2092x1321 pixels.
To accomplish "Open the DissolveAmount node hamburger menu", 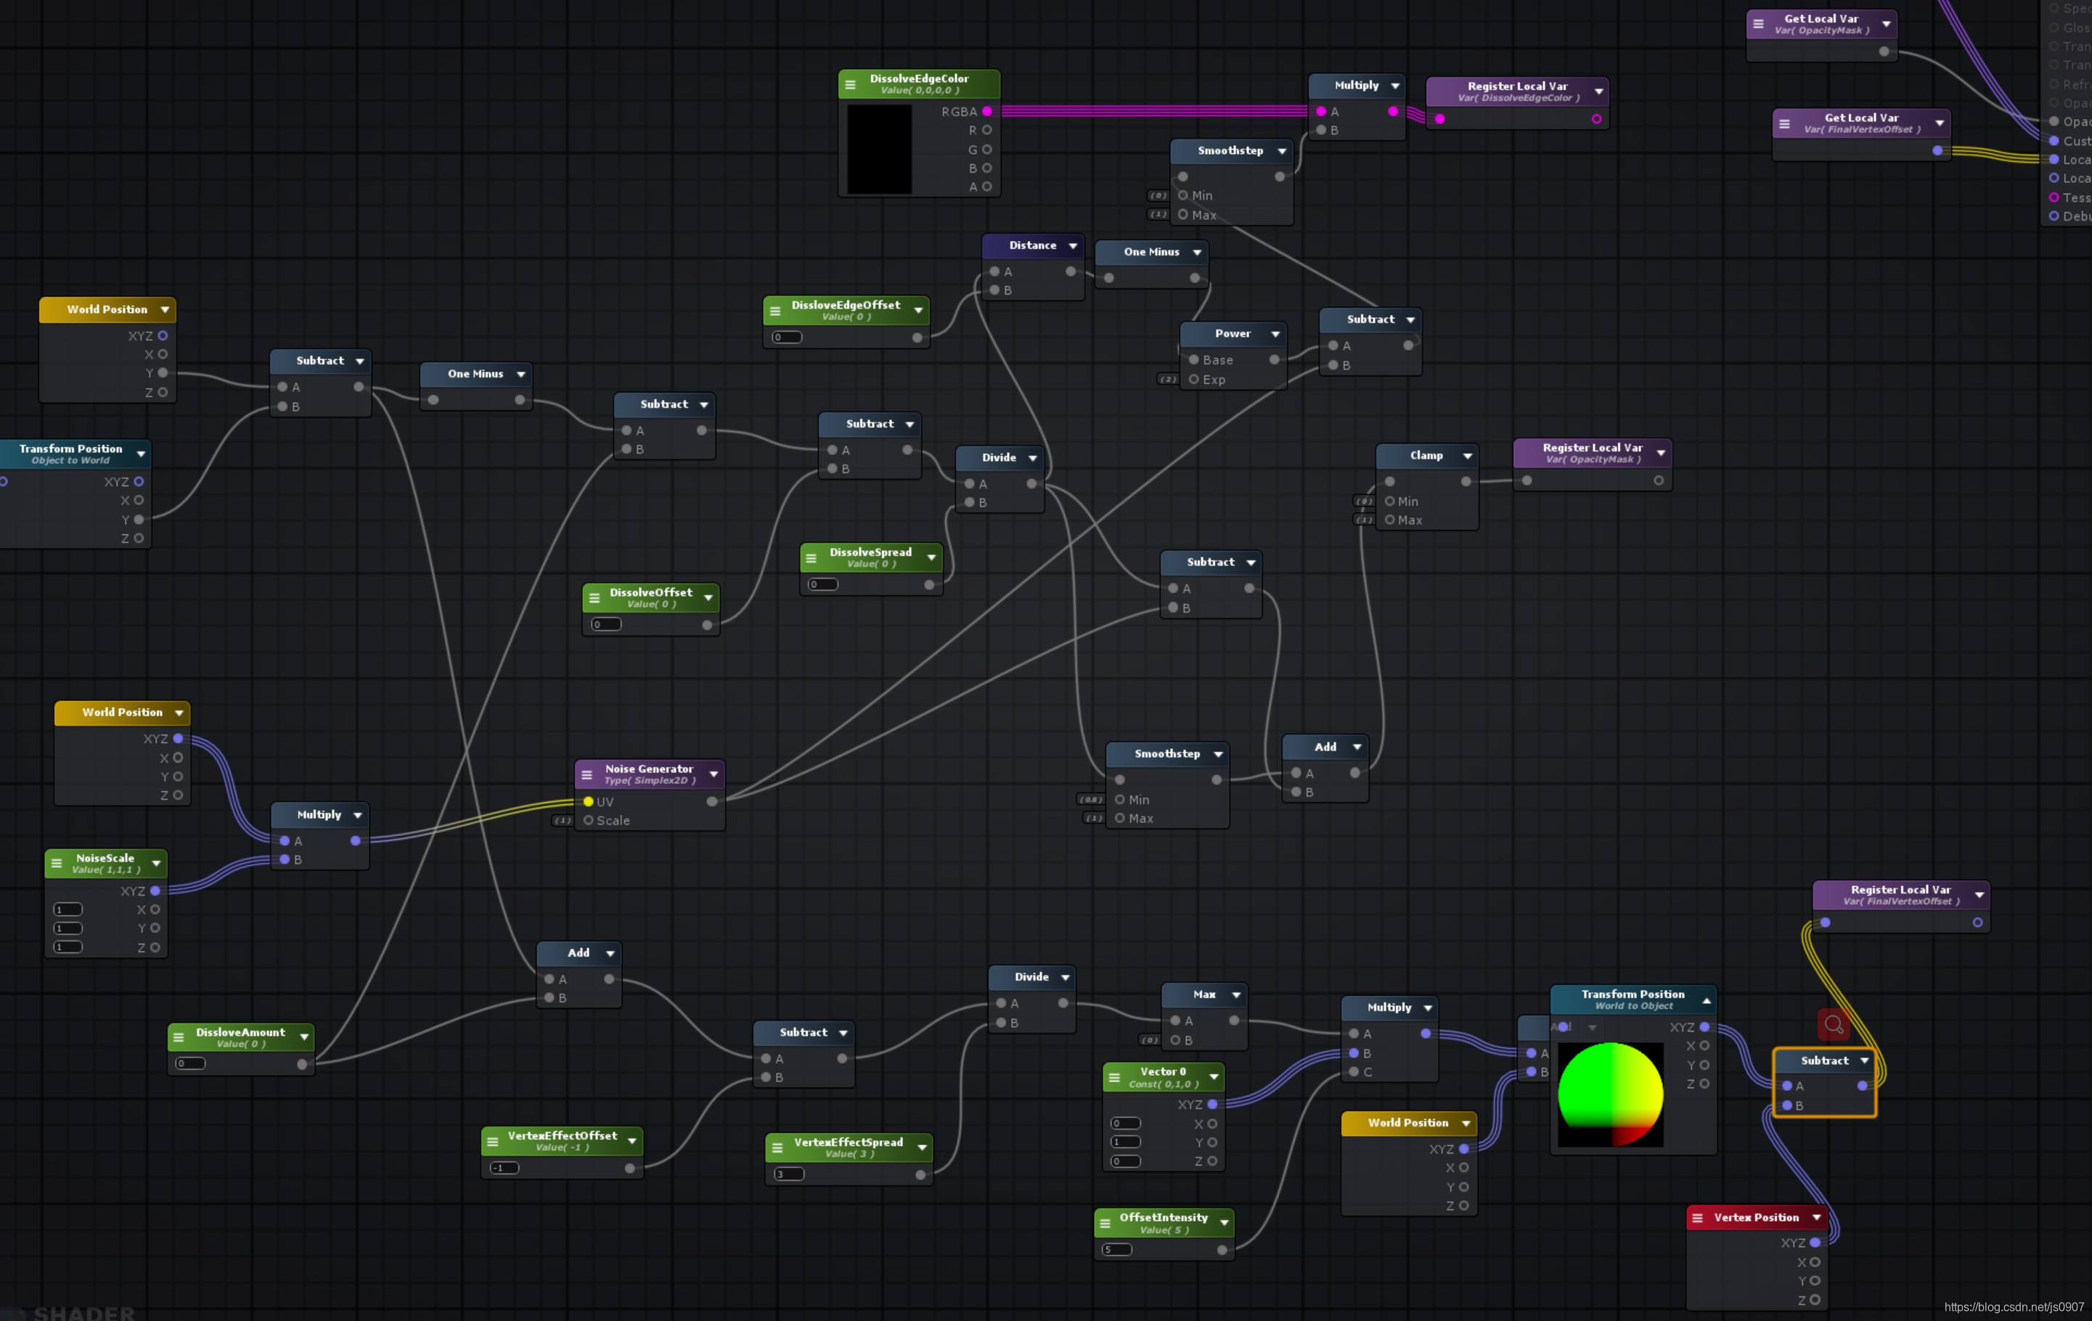I will coord(178,1037).
